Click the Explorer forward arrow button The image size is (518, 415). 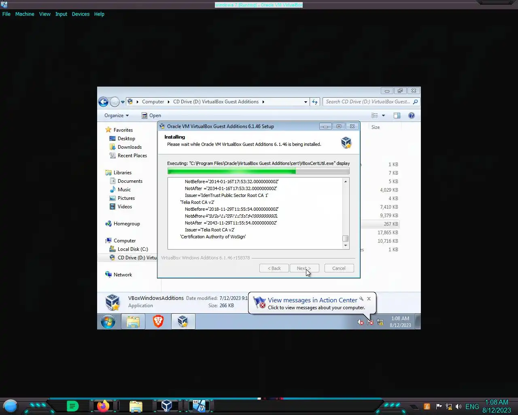[x=115, y=102]
